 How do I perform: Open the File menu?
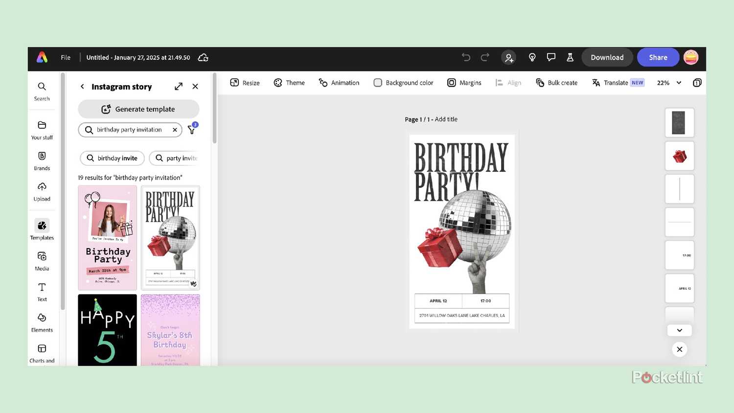pos(65,57)
